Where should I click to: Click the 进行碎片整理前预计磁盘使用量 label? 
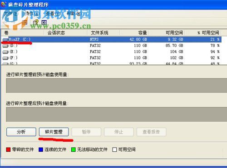click(37, 75)
